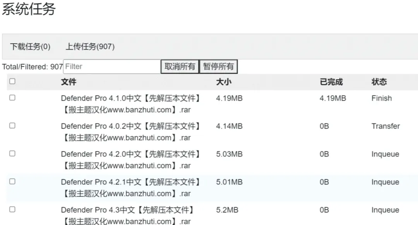
Task: Click 0B completed value for Defender Pro 4.0.2
Action: [x=324, y=126]
